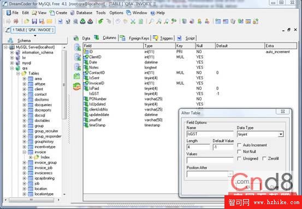Image resolution: width=302 pixels, height=209 pixels.
Task: Open the yellow folder icon in toolbar
Action: (x=27, y=21)
